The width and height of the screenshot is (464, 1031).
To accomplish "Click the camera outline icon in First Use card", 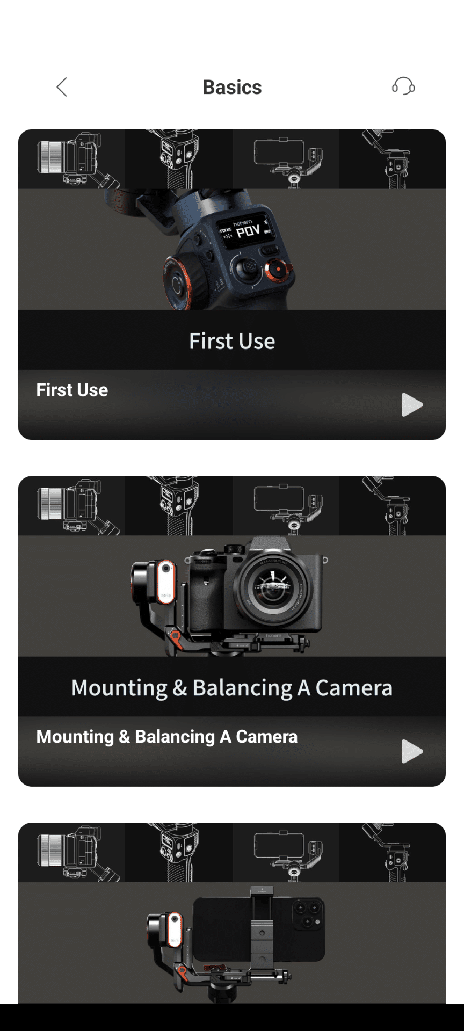I will [71, 159].
